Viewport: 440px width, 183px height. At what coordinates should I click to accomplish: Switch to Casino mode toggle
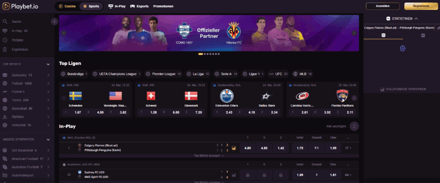pyautogui.click(x=67, y=6)
